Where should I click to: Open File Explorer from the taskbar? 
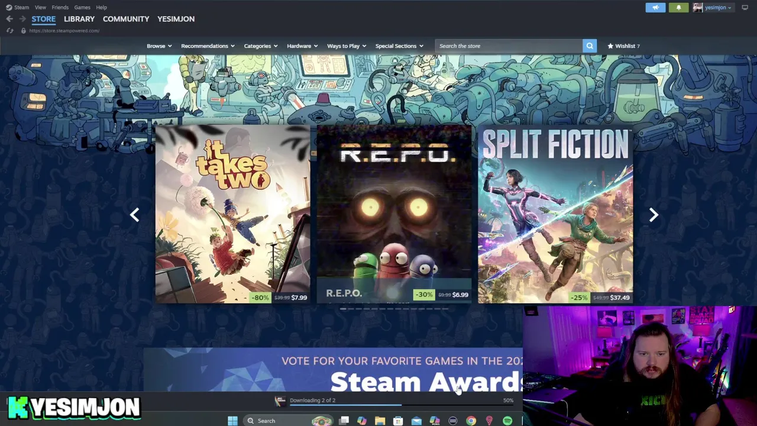click(380, 421)
